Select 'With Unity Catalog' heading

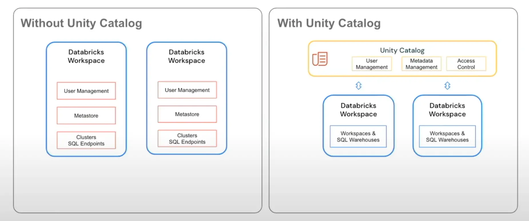pos(329,23)
